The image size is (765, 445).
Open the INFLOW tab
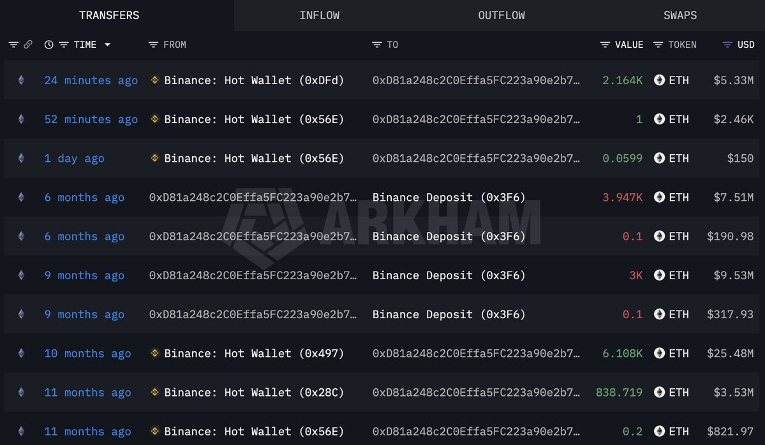point(320,15)
